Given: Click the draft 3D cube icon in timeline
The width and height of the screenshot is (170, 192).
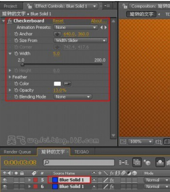Looking at the screenshot, I should pos(147,162).
